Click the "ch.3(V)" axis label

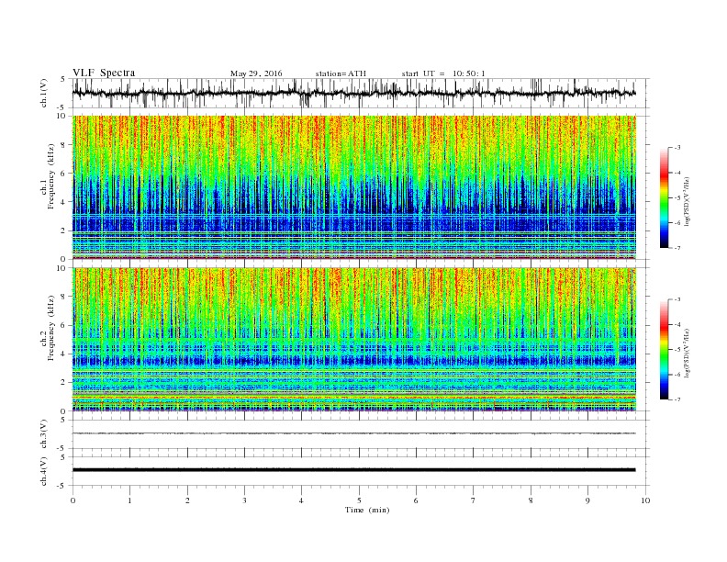pyautogui.click(x=44, y=434)
